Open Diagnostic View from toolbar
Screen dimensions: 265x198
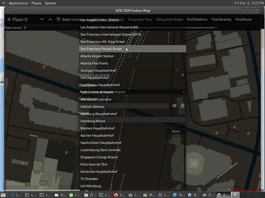[x=140, y=20]
